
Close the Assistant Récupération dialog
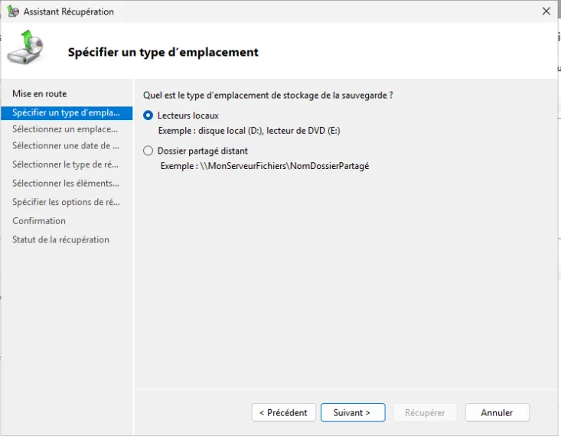546,11
